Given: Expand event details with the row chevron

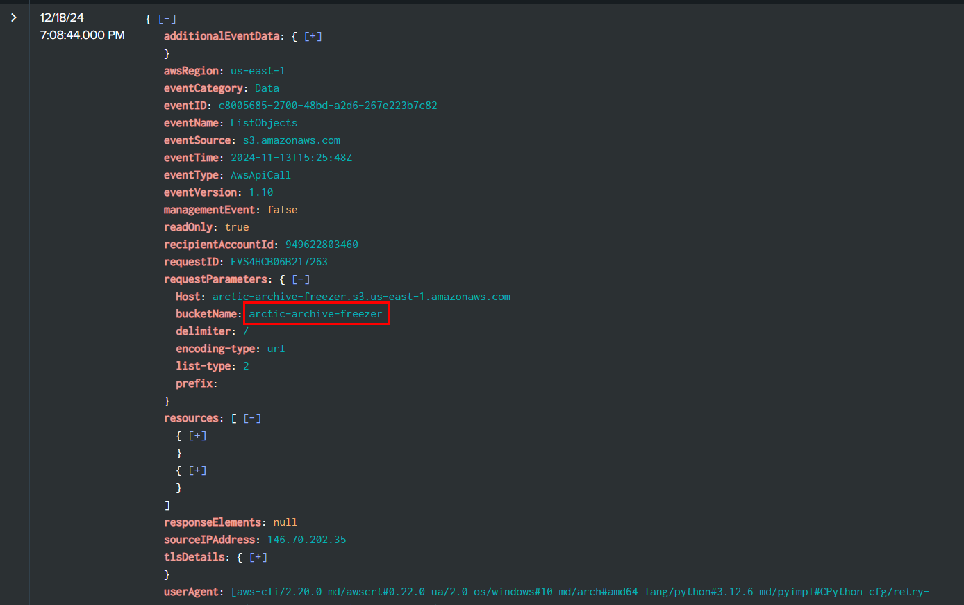Looking at the screenshot, I should 14,17.
